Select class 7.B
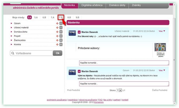The image size is (179, 108). [x=61, y=17]
